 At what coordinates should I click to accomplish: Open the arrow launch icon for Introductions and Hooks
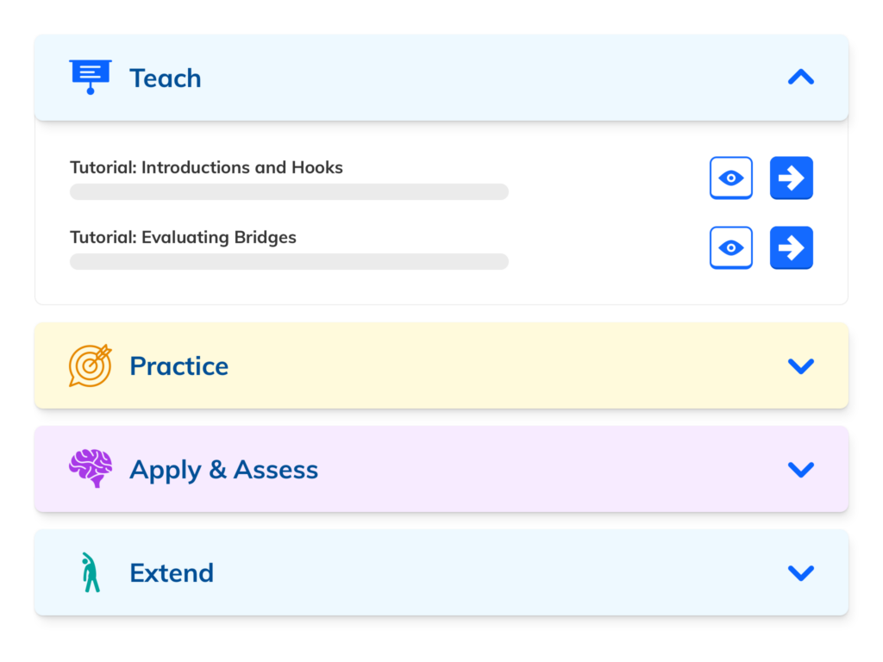pyautogui.click(x=791, y=178)
